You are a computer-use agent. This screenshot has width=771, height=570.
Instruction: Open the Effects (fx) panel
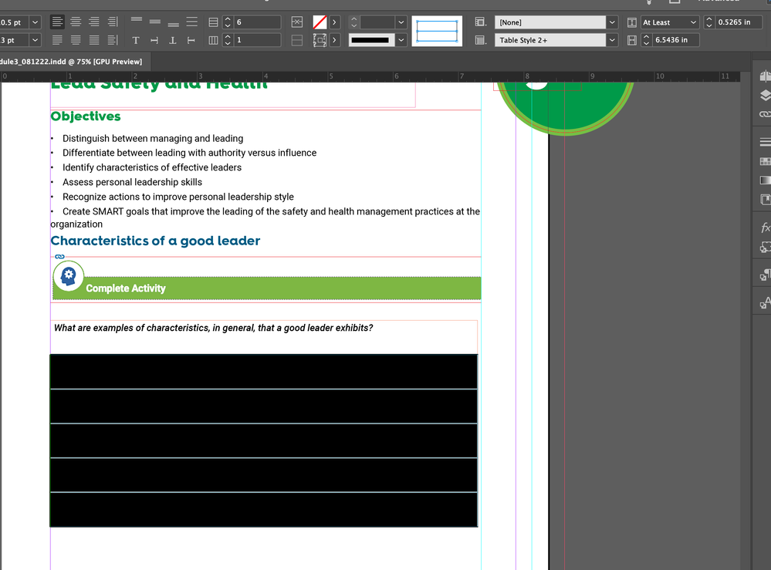tap(765, 228)
